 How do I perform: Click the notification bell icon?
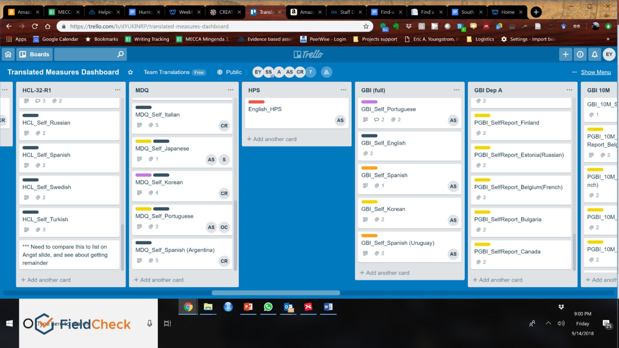(594, 54)
